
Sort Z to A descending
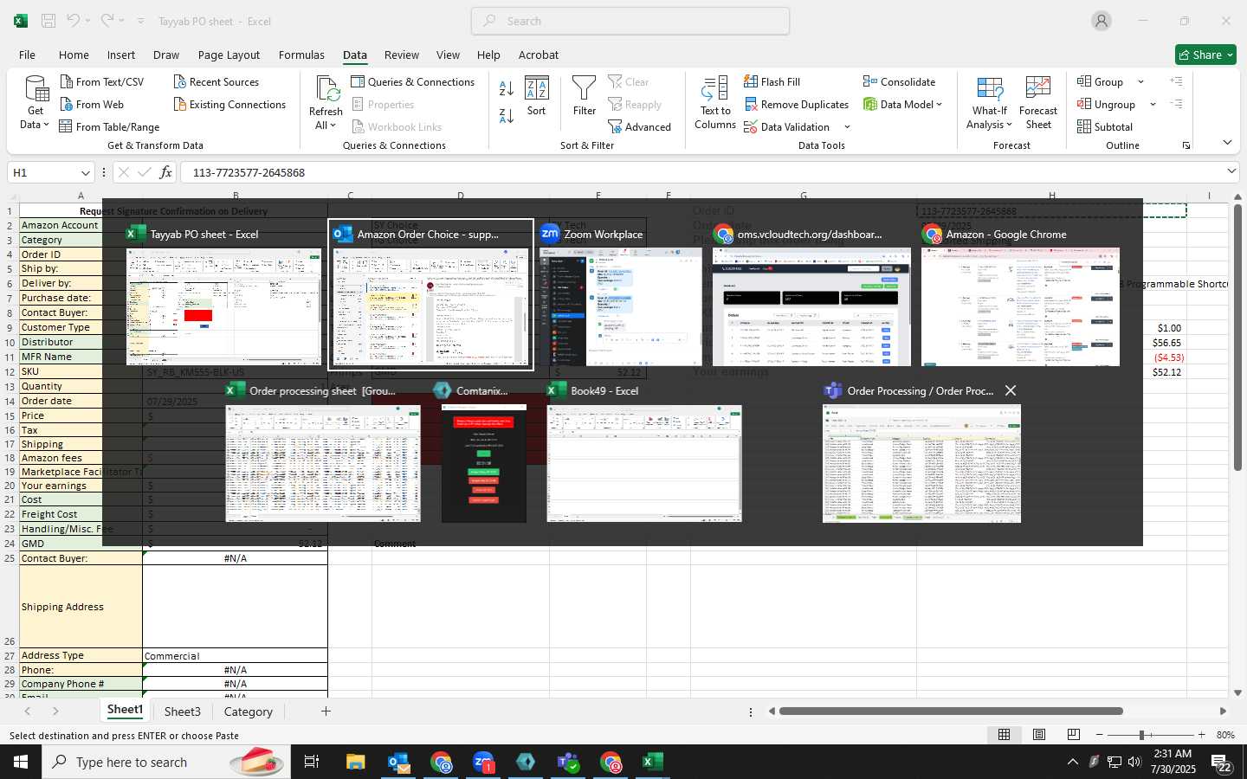pos(507,115)
